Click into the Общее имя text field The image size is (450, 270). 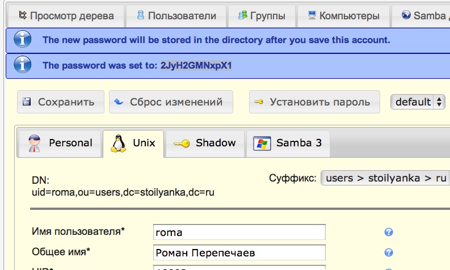coord(239,253)
